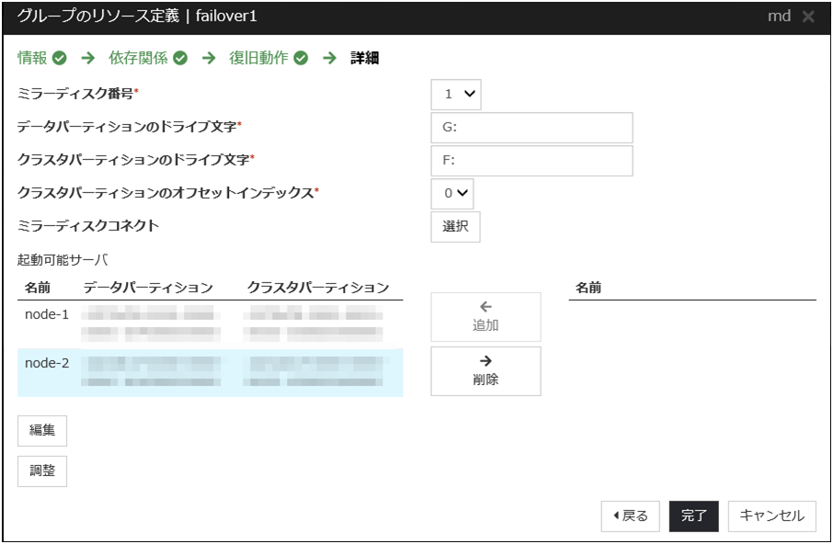Click the left-arrow 追加 button
The height and width of the screenshot is (544, 833).
point(485,317)
